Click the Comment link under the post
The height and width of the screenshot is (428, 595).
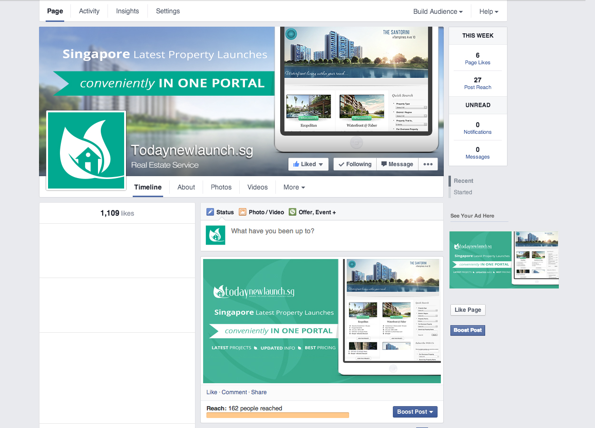coord(234,392)
